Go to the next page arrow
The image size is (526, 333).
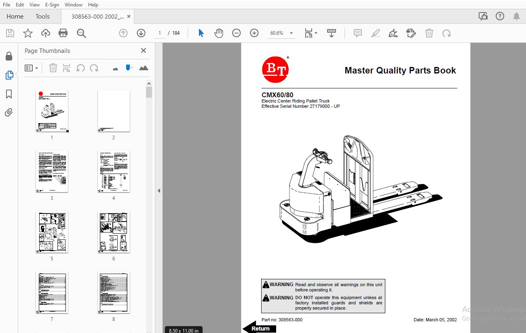141,33
